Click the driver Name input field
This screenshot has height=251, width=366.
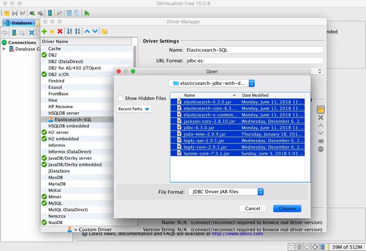click(254, 50)
